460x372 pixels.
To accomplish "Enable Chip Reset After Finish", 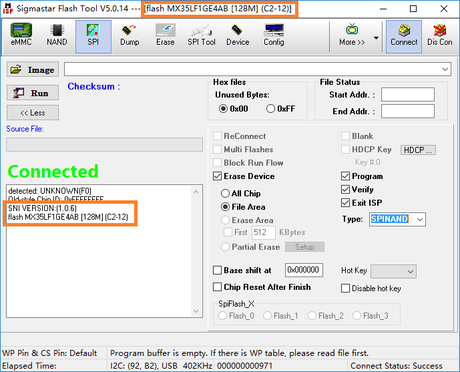I will (x=218, y=287).
